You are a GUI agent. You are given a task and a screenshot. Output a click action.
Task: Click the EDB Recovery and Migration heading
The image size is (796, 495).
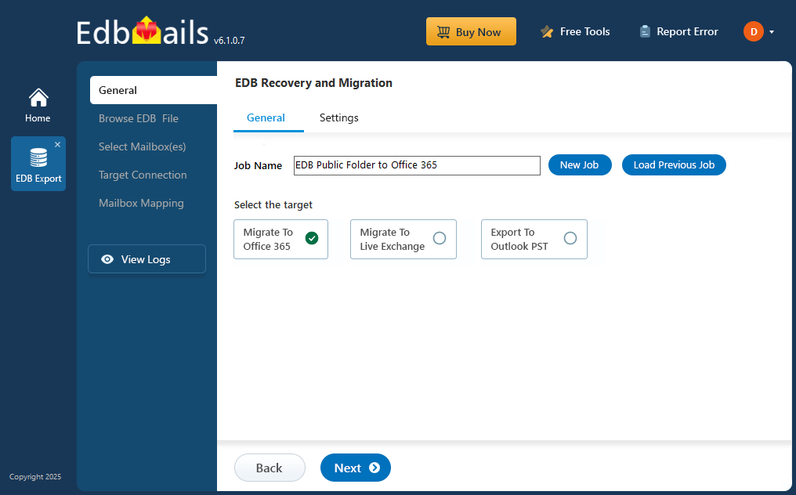pos(313,83)
